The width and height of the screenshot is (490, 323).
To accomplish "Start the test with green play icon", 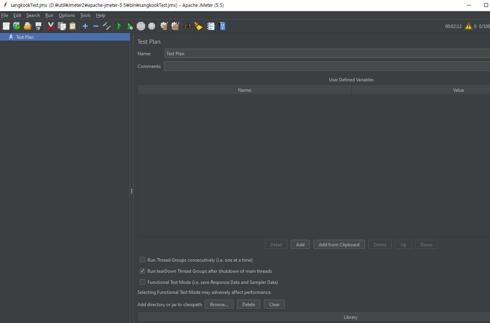I will click(x=119, y=26).
